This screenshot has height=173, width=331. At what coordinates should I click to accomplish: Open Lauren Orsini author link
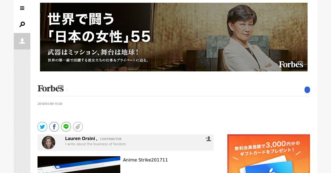point(80,139)
